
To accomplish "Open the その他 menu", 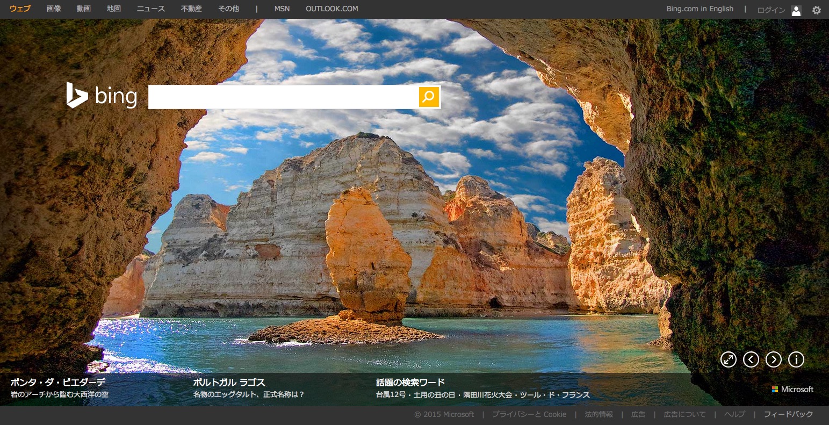I will pyautogui.click(x=228, y=9).
